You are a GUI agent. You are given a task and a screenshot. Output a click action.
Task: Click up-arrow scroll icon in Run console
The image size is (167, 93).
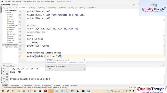pos(7,68)
